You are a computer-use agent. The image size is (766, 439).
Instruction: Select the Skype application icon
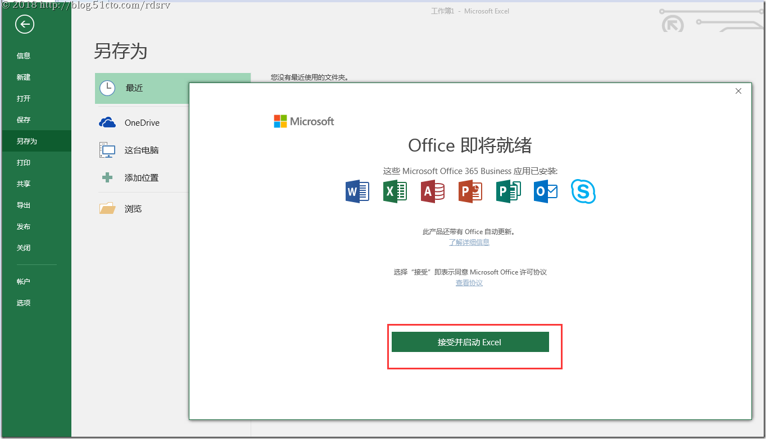pos(583,192)
